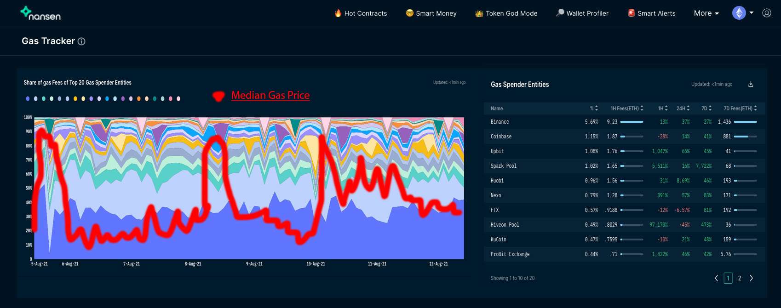
Task: Click siren icon beside Smart Alerts
Action: (x=632, y=13)
